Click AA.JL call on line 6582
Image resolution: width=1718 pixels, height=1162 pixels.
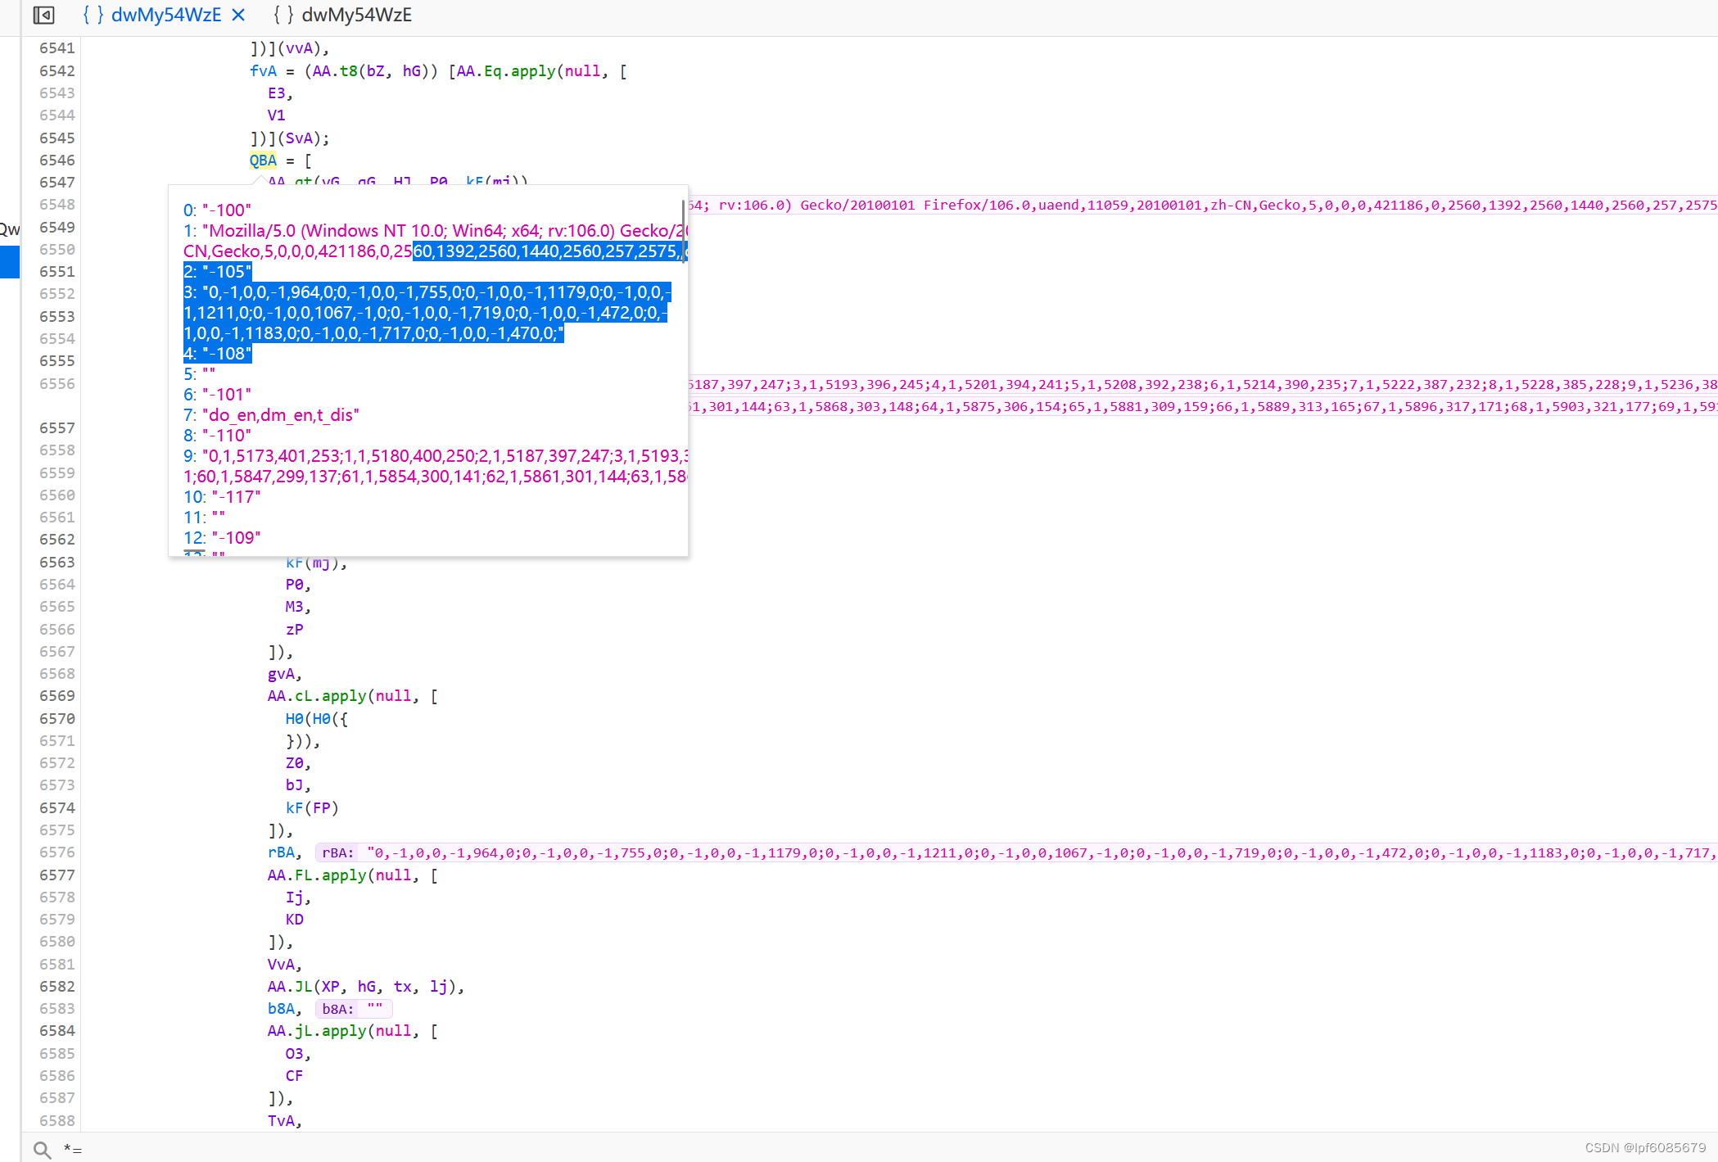pos(365,987)
